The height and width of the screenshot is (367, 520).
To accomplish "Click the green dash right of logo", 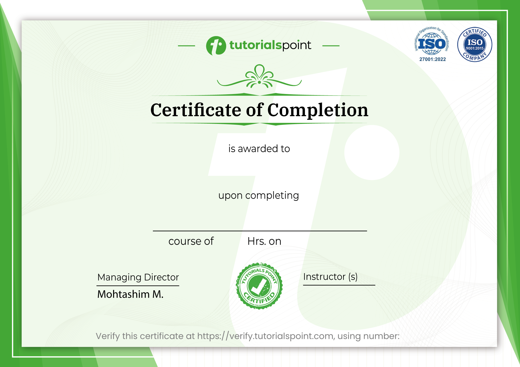I will tap(331, 46).
